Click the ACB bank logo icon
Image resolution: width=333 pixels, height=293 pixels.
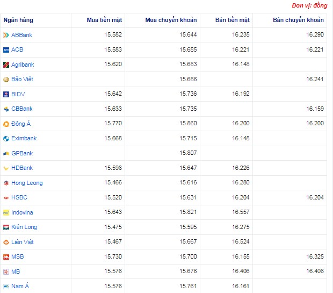pos(6,50)
